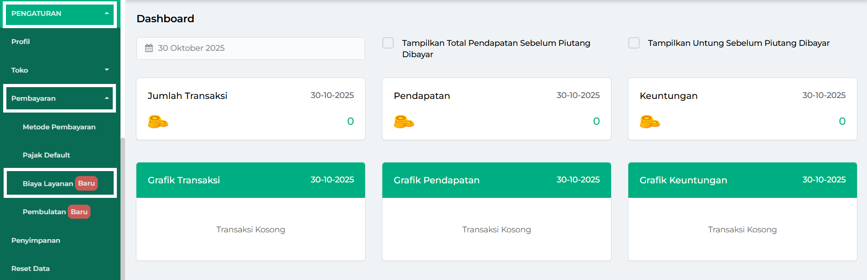Click the Baru badge beside Pembulatan

coord(79,212)
